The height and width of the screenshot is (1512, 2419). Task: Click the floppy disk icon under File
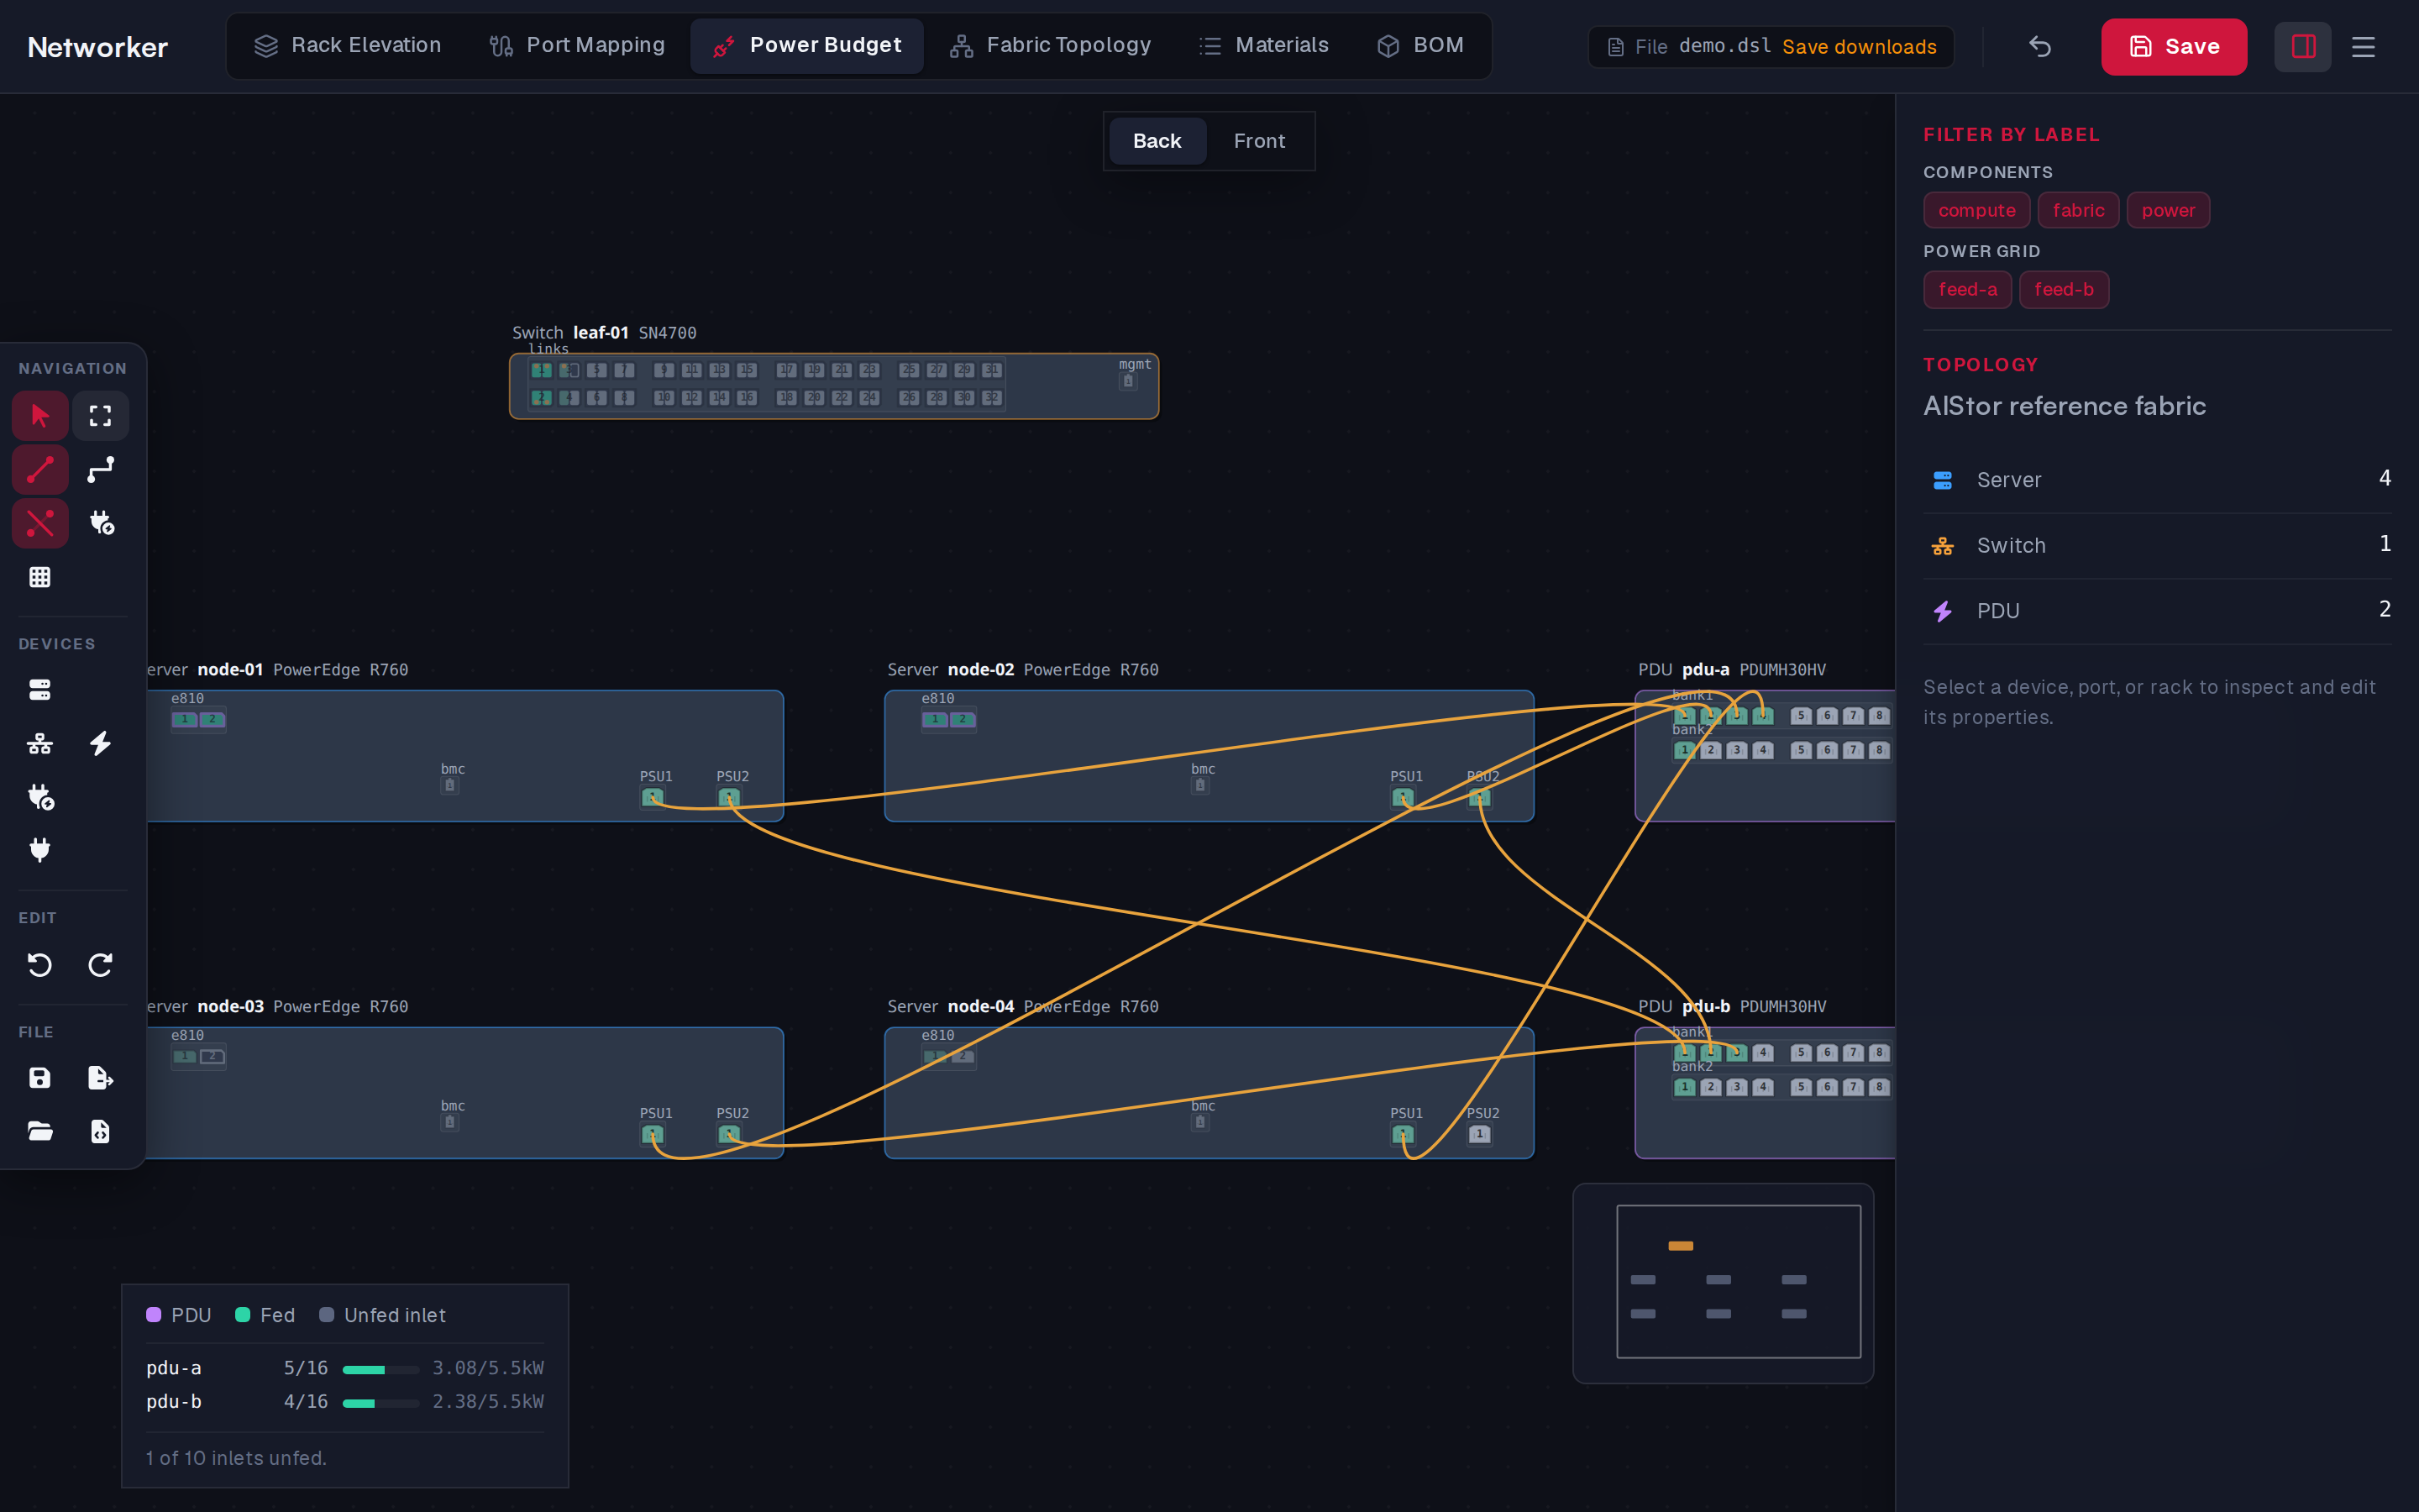pyautogui.click(x=40, y=1078)
